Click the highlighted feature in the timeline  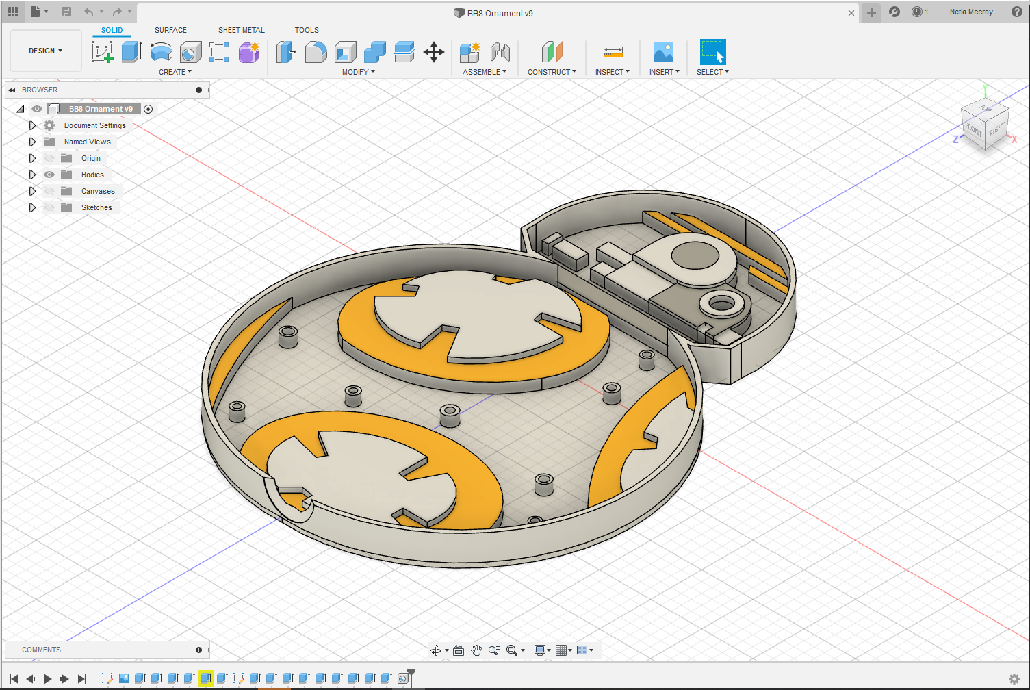pos(206,678)
